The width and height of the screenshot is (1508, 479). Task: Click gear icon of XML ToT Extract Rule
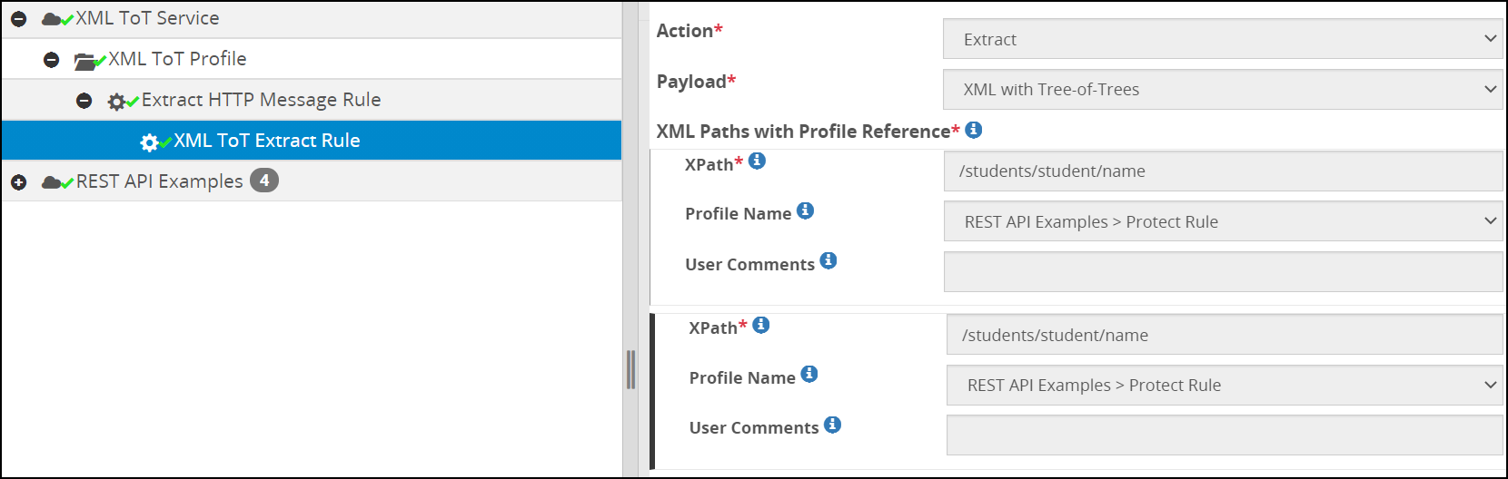tap(149, 142)
